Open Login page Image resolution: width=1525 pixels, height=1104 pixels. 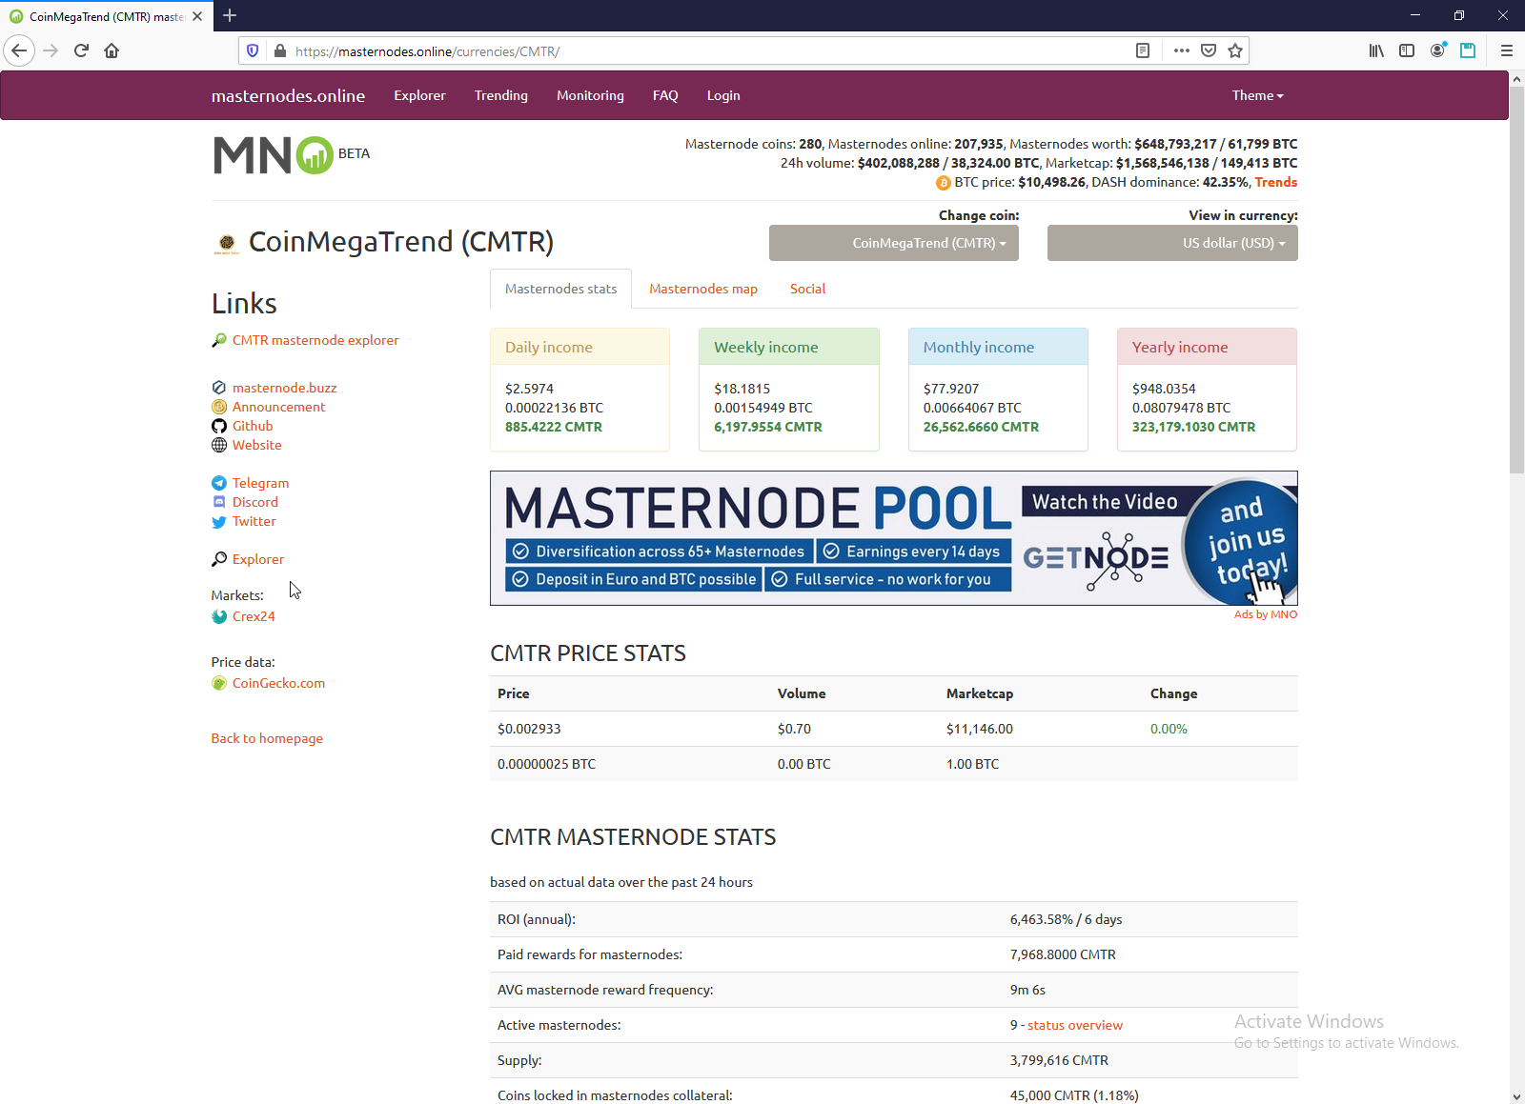click(723, 95)
